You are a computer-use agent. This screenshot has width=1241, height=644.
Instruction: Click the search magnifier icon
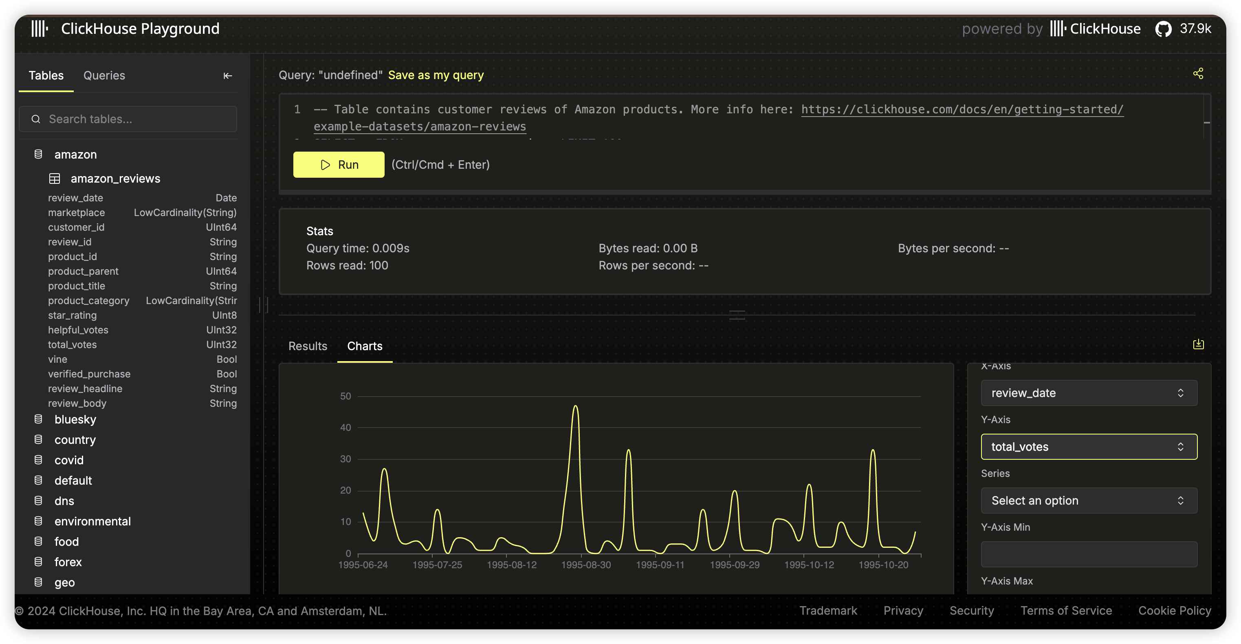click(x=36, y=119)
